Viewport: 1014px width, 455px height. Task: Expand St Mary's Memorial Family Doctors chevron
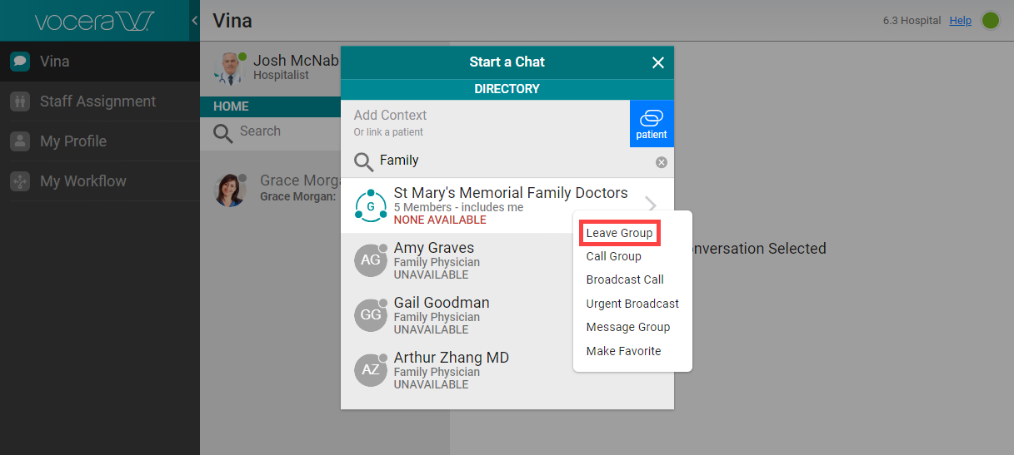(652, 204)
